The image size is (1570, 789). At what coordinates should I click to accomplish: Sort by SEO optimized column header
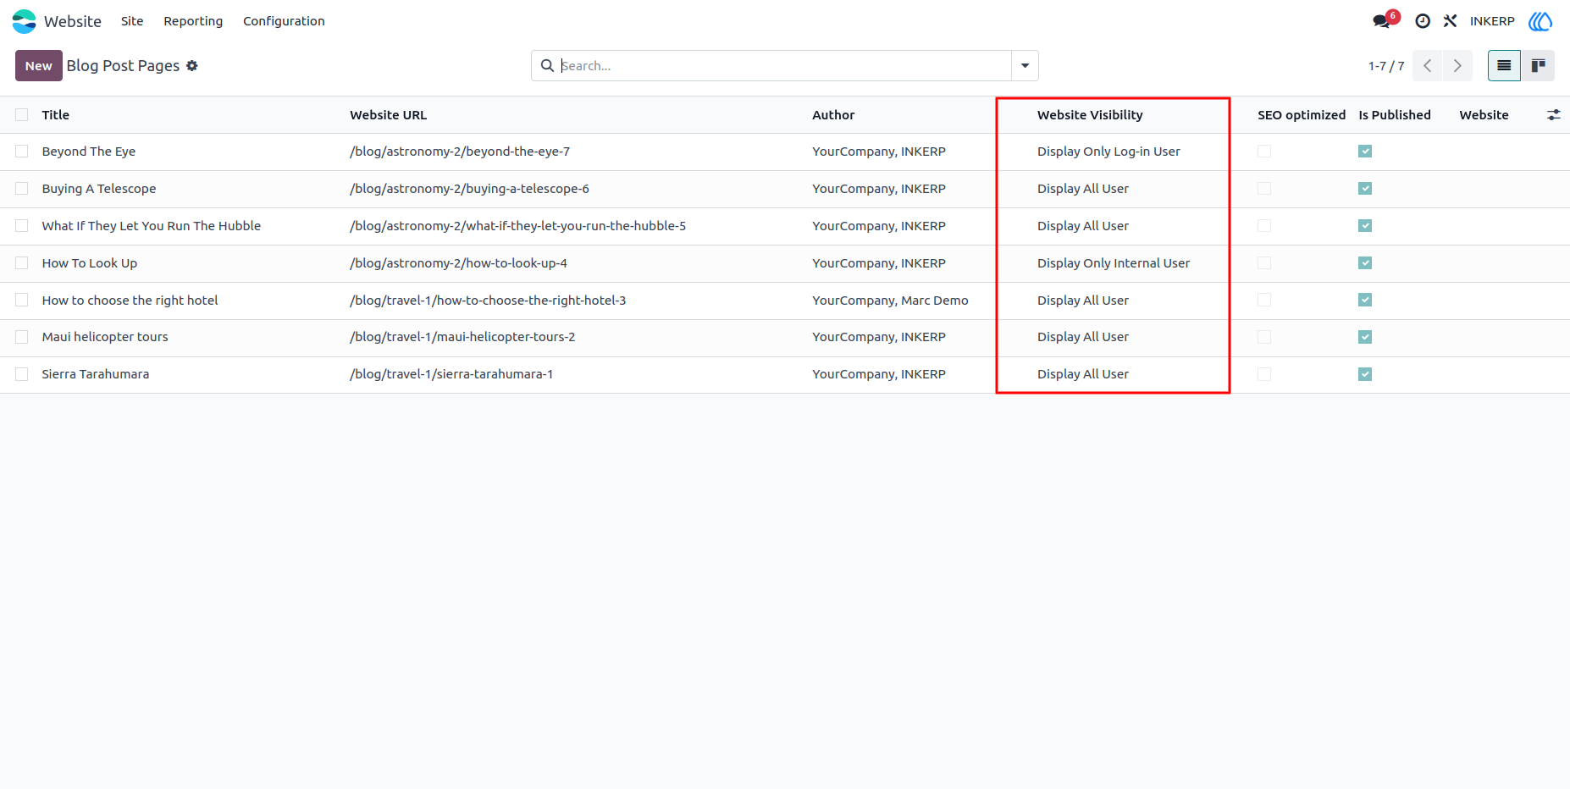click(x=1302, y=115)
